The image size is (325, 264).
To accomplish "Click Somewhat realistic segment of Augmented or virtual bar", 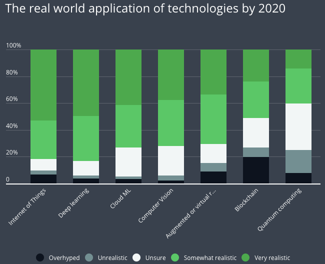I will [213, 119].
